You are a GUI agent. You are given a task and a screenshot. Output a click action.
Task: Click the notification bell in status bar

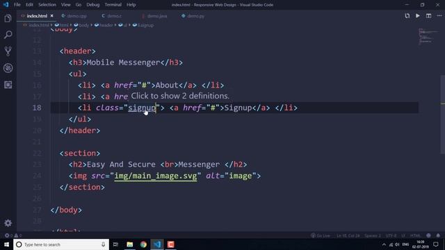point(438,235)
